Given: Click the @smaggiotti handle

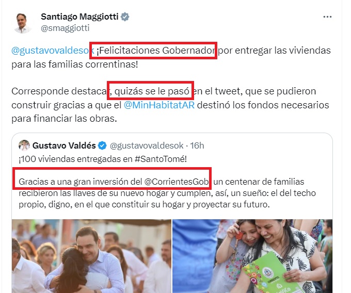Looking at the screenshot, I should tap(65, 28).
